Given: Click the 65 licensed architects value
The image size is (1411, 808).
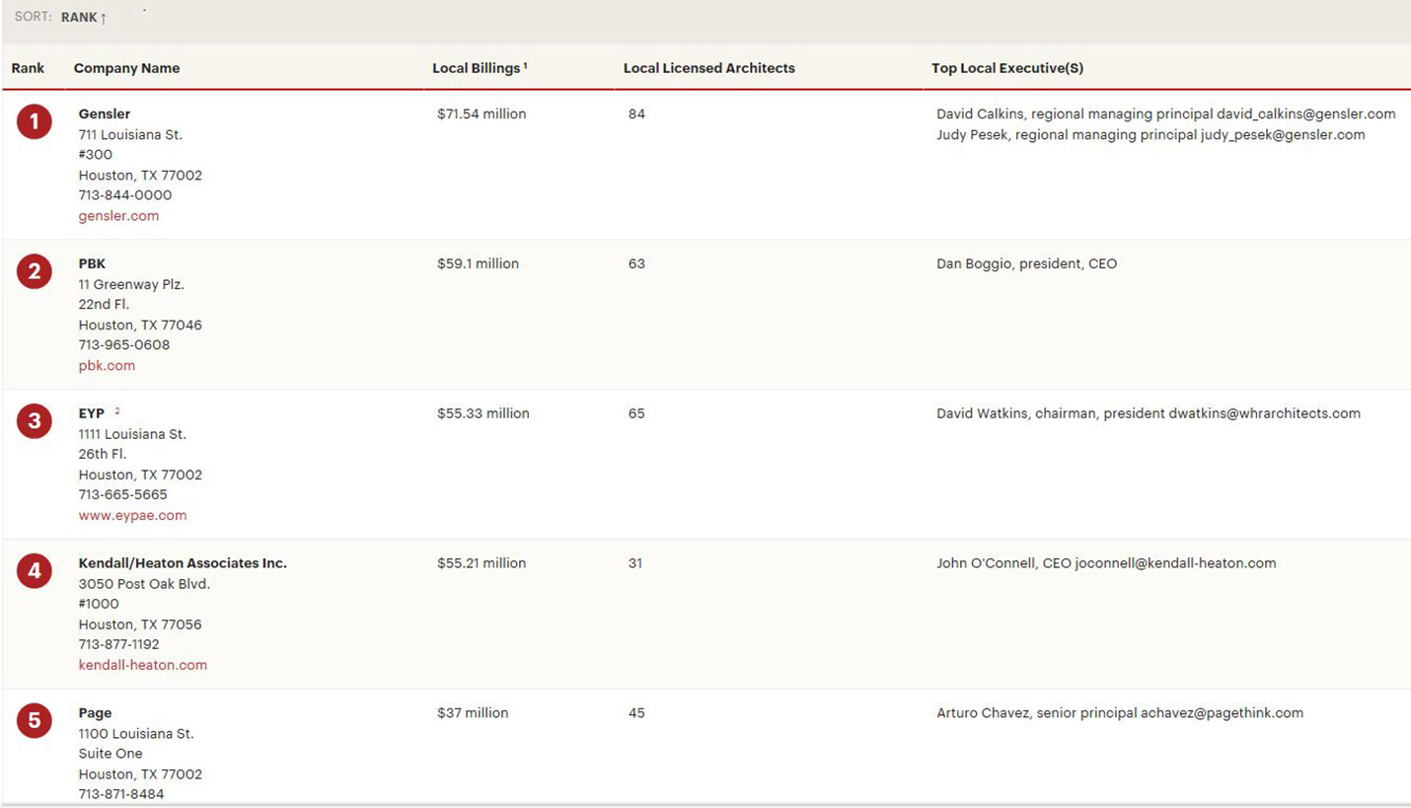Looking at the screenshot, I should coord(636,414).
